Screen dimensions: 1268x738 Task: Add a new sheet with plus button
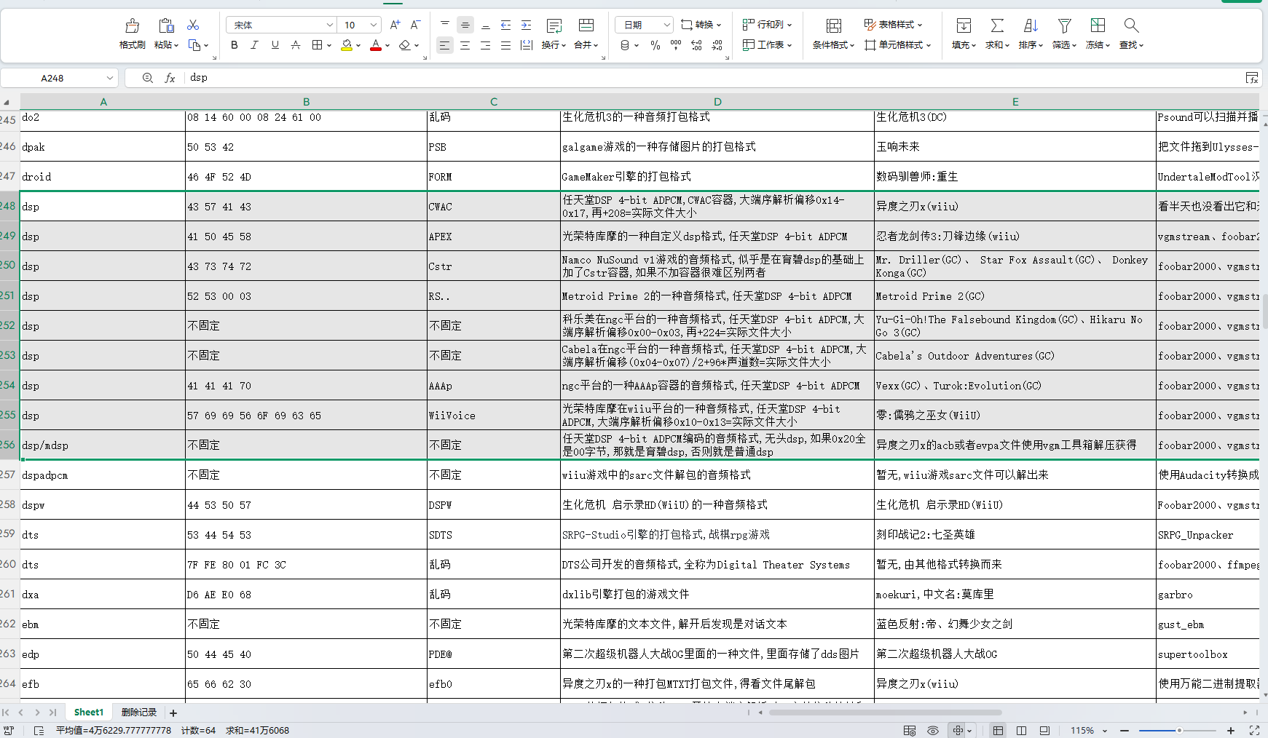[173, 713]
